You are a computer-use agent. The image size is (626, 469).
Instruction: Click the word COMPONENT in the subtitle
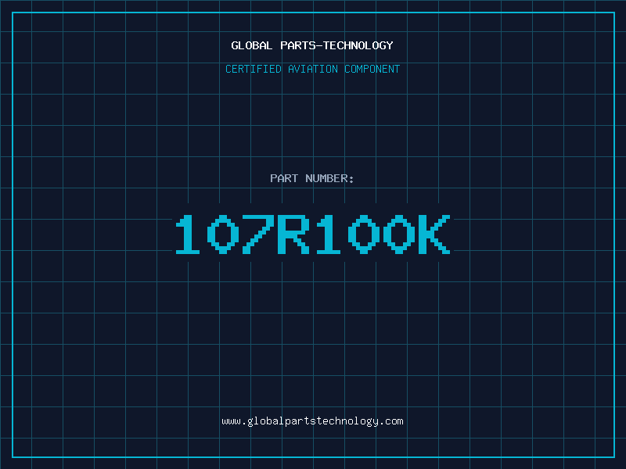[372, 69]
